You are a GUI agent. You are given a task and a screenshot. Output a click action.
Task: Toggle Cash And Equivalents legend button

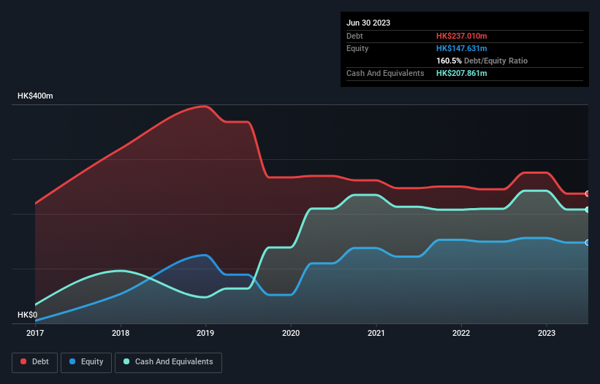(168, 362)
